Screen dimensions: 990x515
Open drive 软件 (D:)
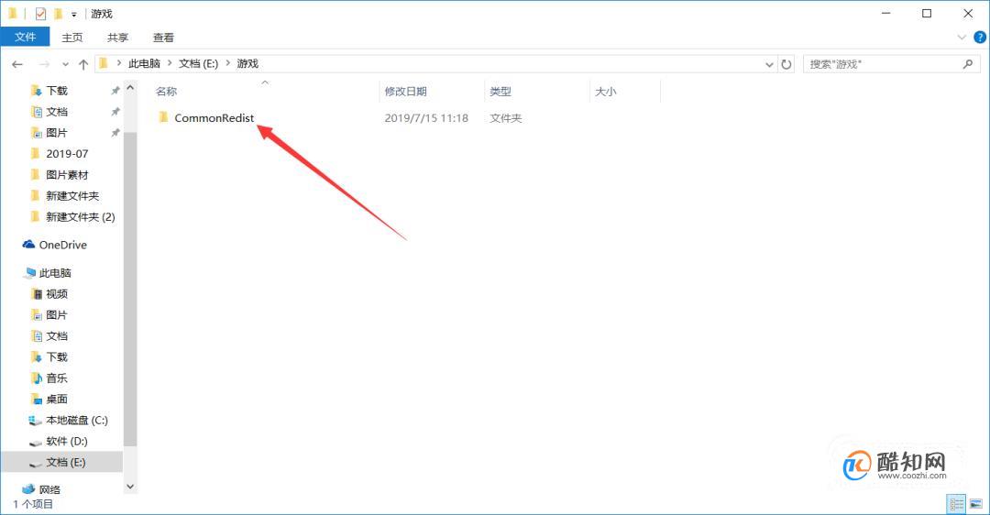tap(66, 441)
